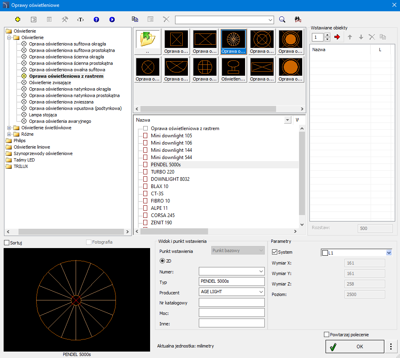Click the red arrow add-to-list icon
This screenshot has width=400, height=358.
coord(337,37)
